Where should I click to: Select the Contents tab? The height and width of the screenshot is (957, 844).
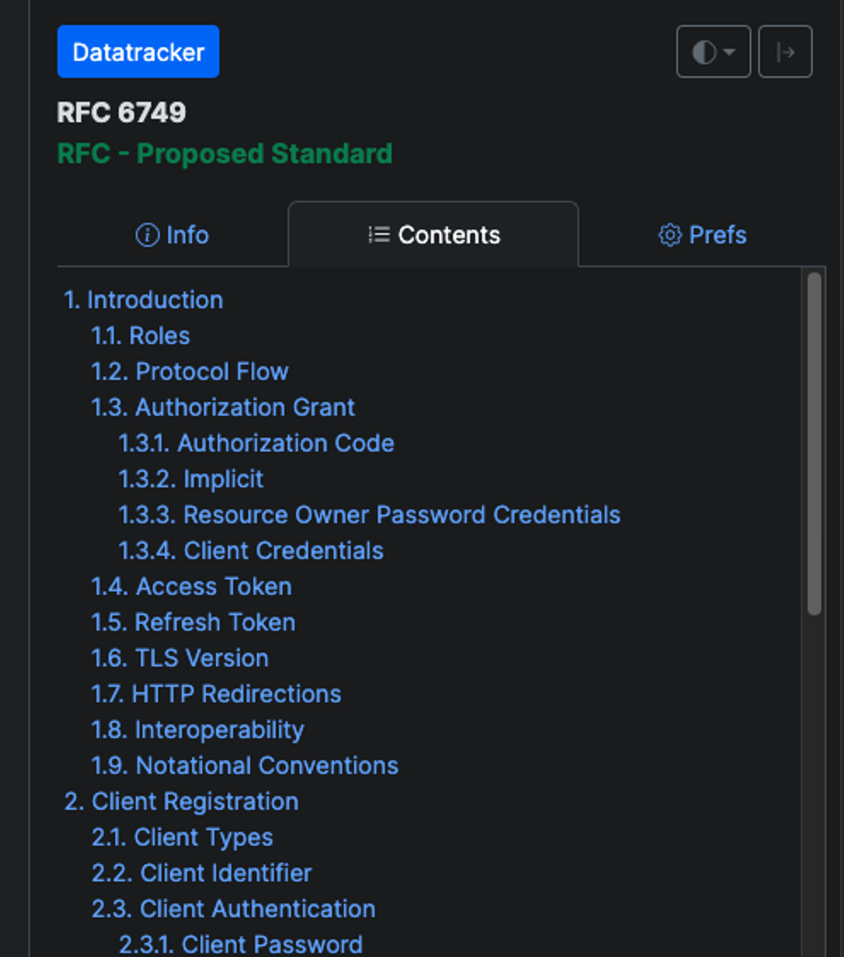pos(434,235)
